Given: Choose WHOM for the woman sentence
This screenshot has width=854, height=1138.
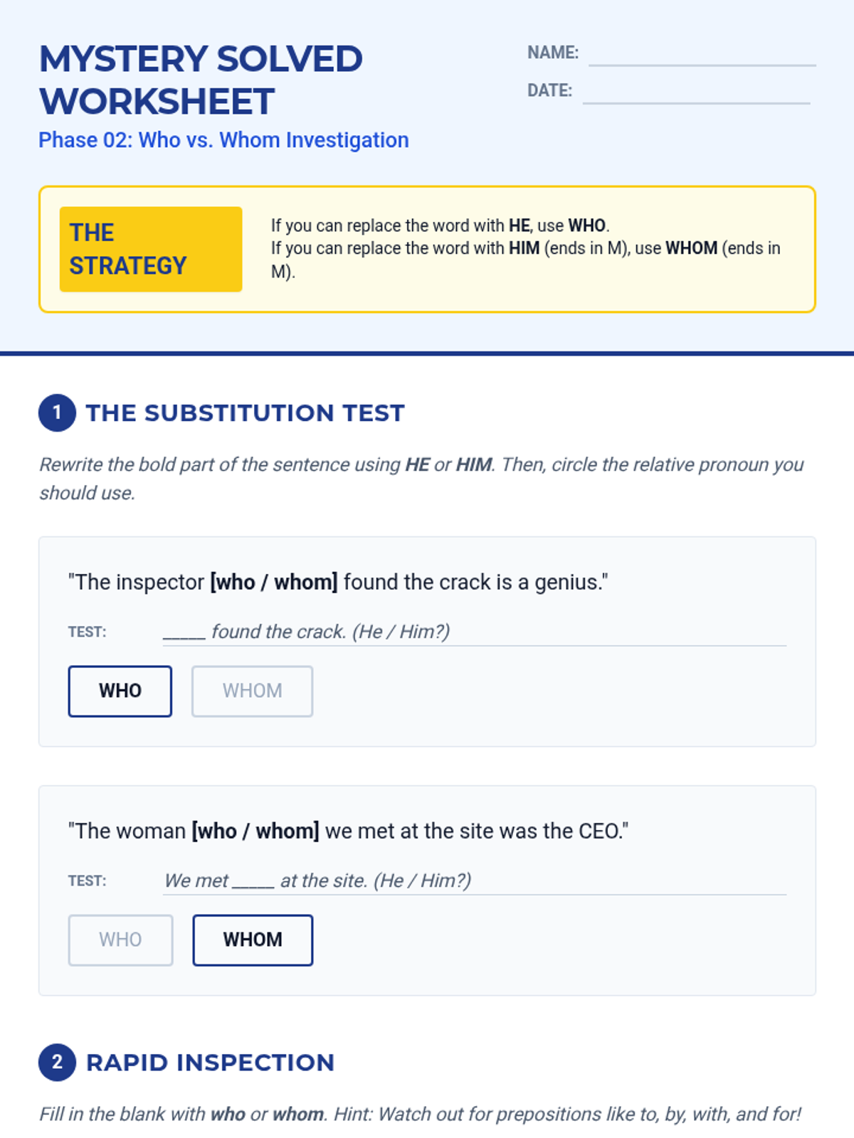Looking at the screenshot, I should (x=253, y=940).
